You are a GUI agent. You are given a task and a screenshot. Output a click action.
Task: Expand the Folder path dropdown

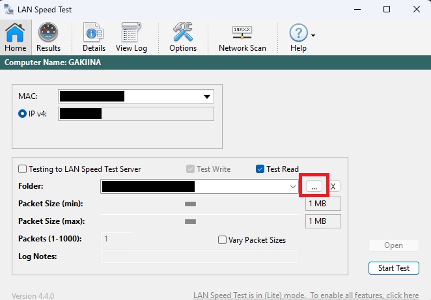[292, 187]
